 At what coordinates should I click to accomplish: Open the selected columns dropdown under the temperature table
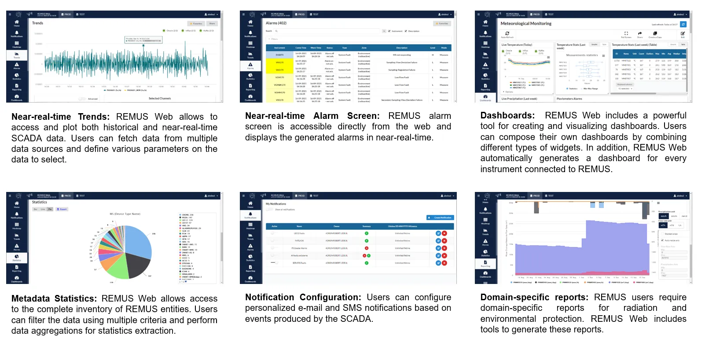click(x=625, y=89)
